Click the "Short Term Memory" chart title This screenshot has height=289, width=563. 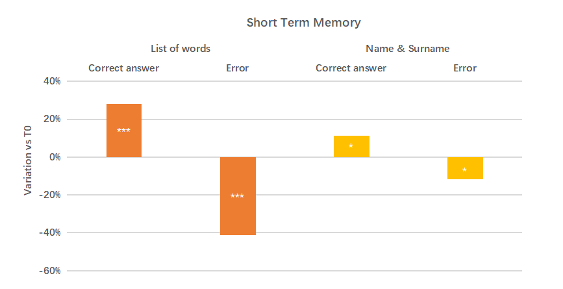pos(303,23)
